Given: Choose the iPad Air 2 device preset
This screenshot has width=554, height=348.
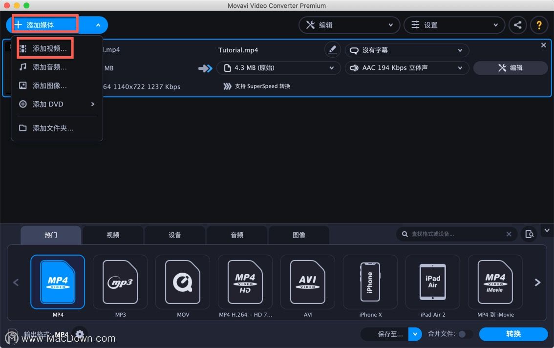Looking at the screenshot, I should coord(433,282).
